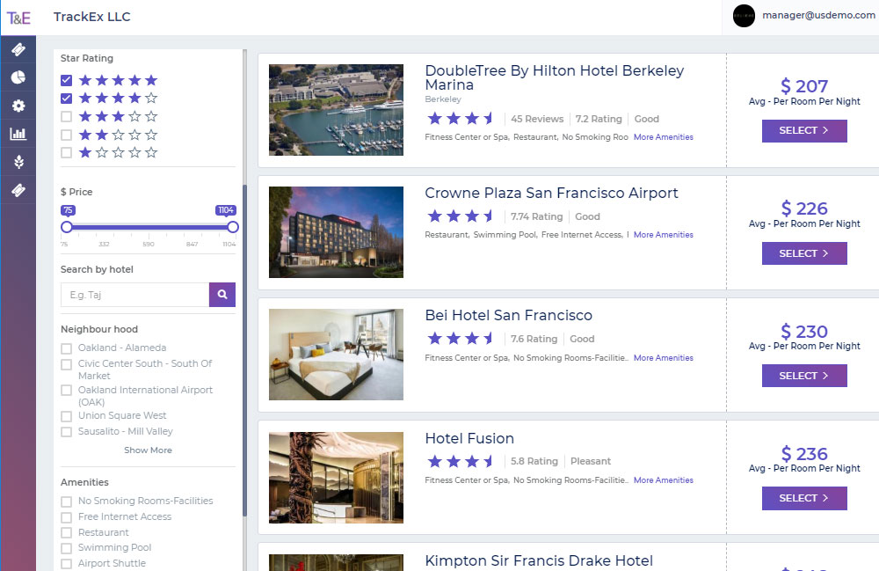Click the $ 230 price text
879x571 pixels.
(804, 331)
